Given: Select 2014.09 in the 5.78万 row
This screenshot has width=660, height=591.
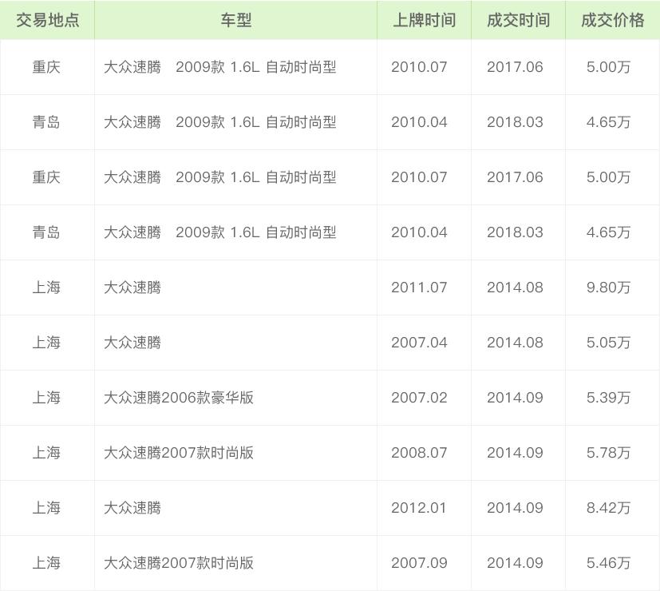Looking at the screenshot, I should pyautogui.click(x=515, y=453).
